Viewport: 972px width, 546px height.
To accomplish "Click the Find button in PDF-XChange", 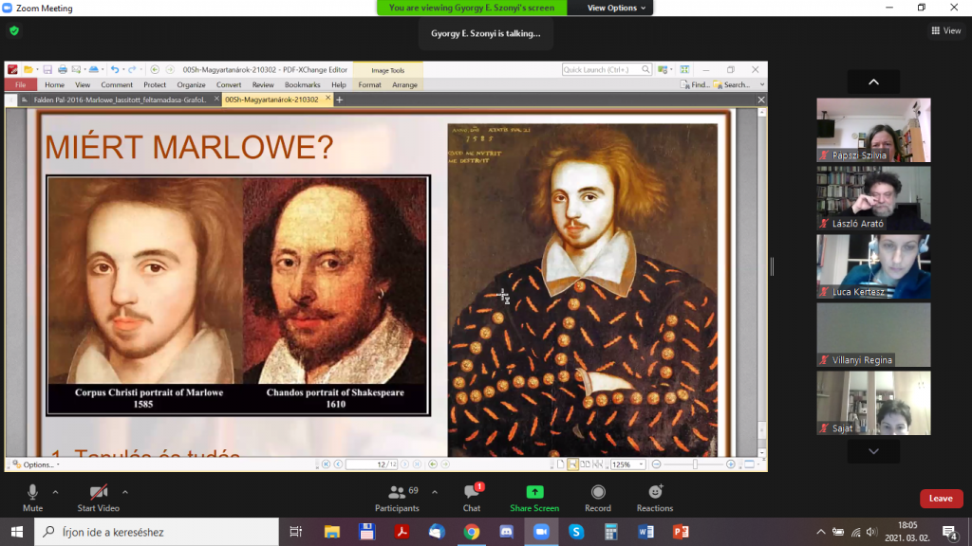I will [x=695, y=84].
